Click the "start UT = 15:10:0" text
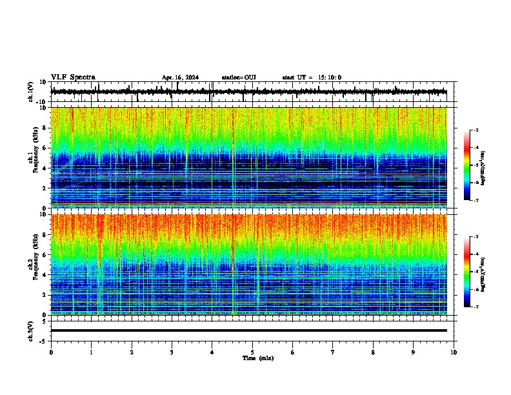 pyautogui.click(x=312, y=77)
